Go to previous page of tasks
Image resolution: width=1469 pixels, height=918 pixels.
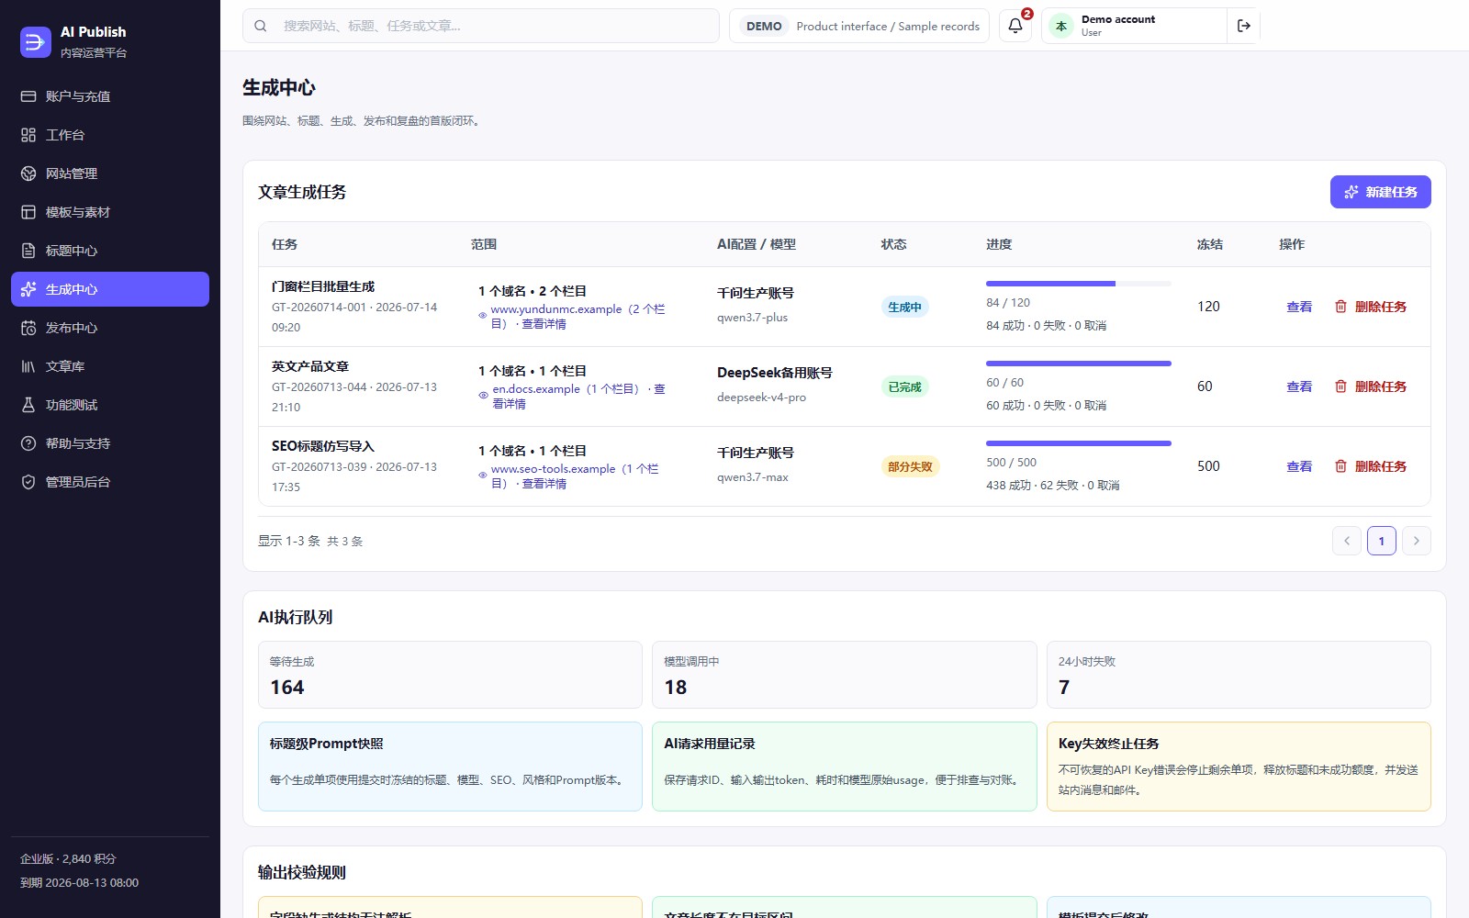tap(1347, 541)
